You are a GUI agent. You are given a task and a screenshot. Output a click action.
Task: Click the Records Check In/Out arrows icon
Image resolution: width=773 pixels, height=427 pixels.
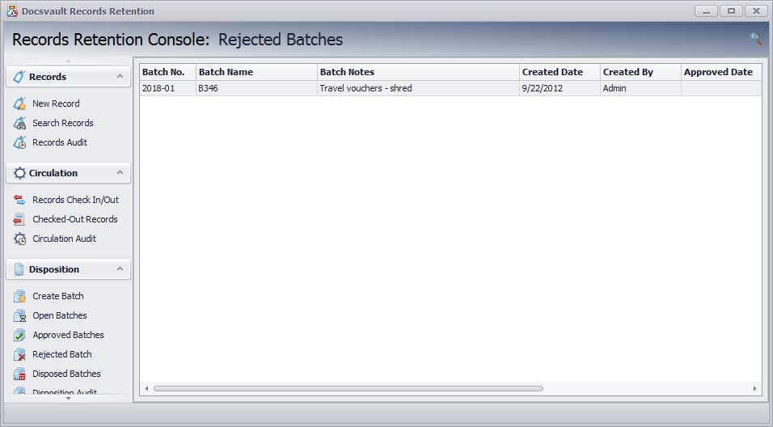coord(19,200)
